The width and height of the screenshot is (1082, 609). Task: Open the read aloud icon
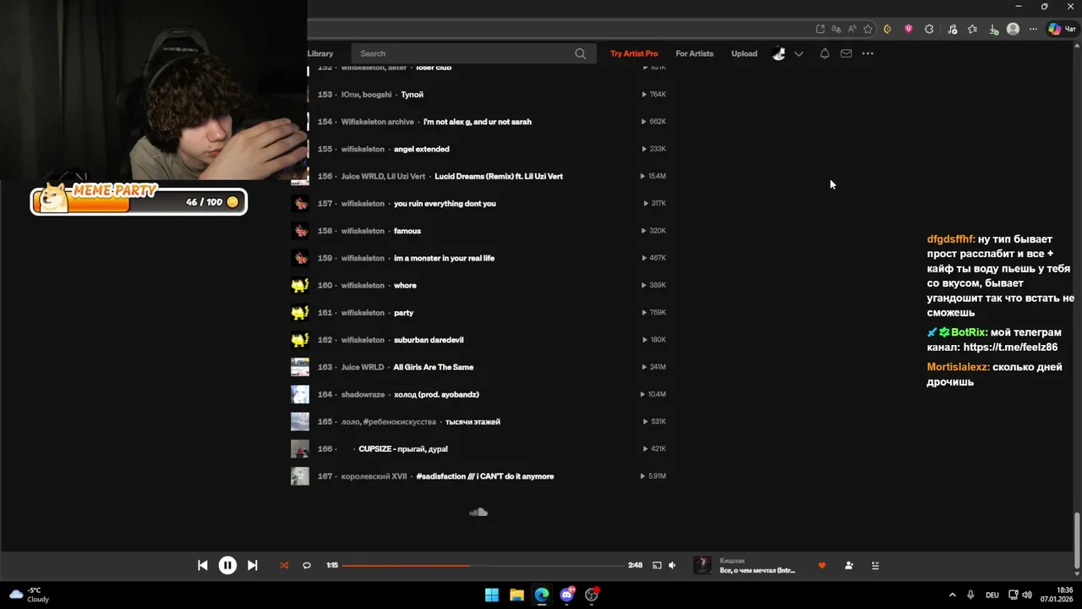click(x=852, y=29)
